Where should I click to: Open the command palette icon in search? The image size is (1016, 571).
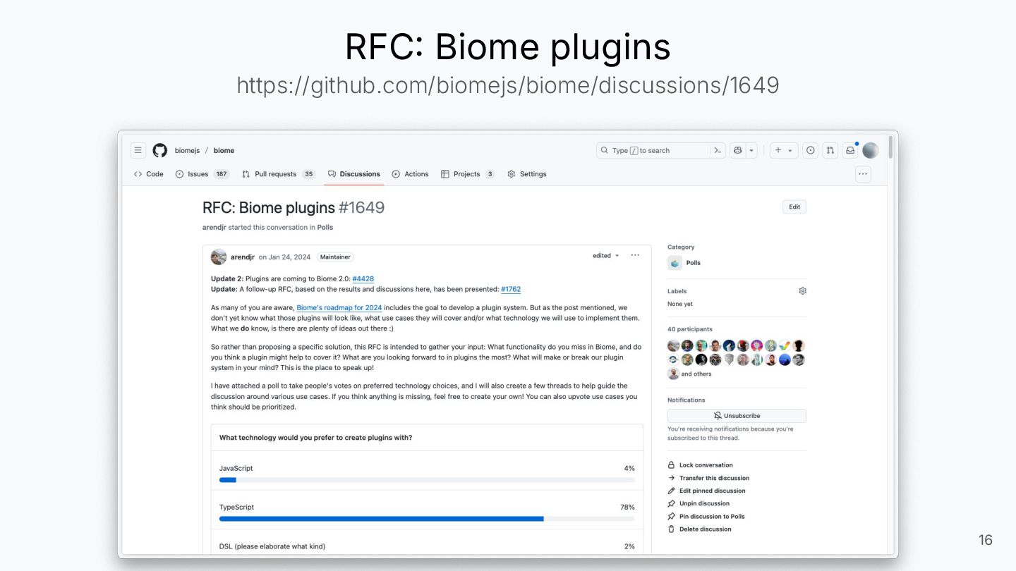pos(718,150)
